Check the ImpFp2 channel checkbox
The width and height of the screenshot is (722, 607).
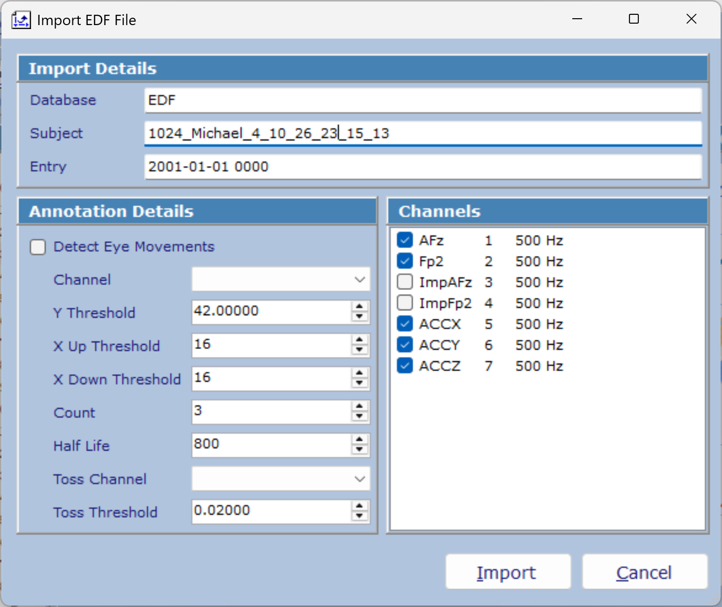tap(405, 303)
